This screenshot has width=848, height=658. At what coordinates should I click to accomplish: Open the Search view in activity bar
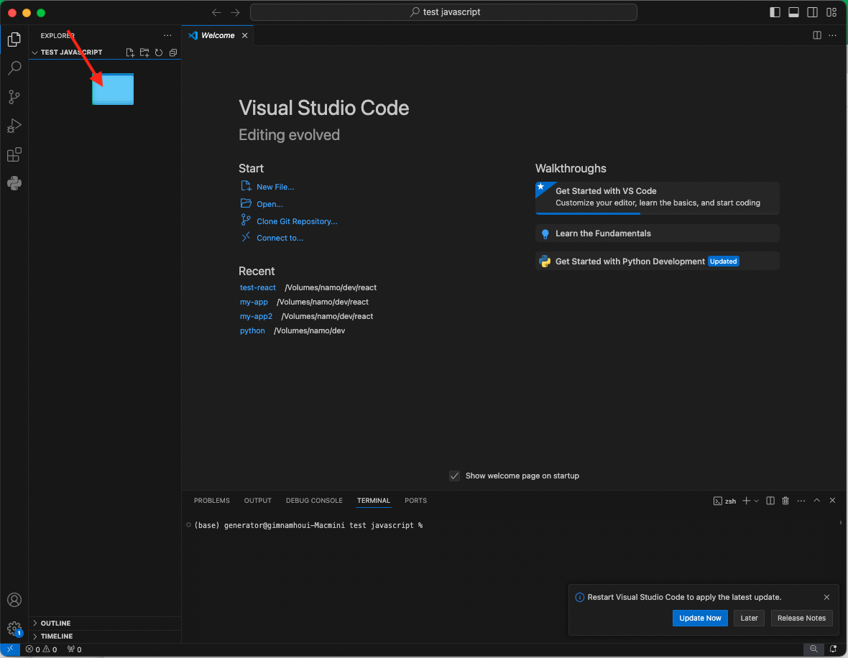[14, 68]
